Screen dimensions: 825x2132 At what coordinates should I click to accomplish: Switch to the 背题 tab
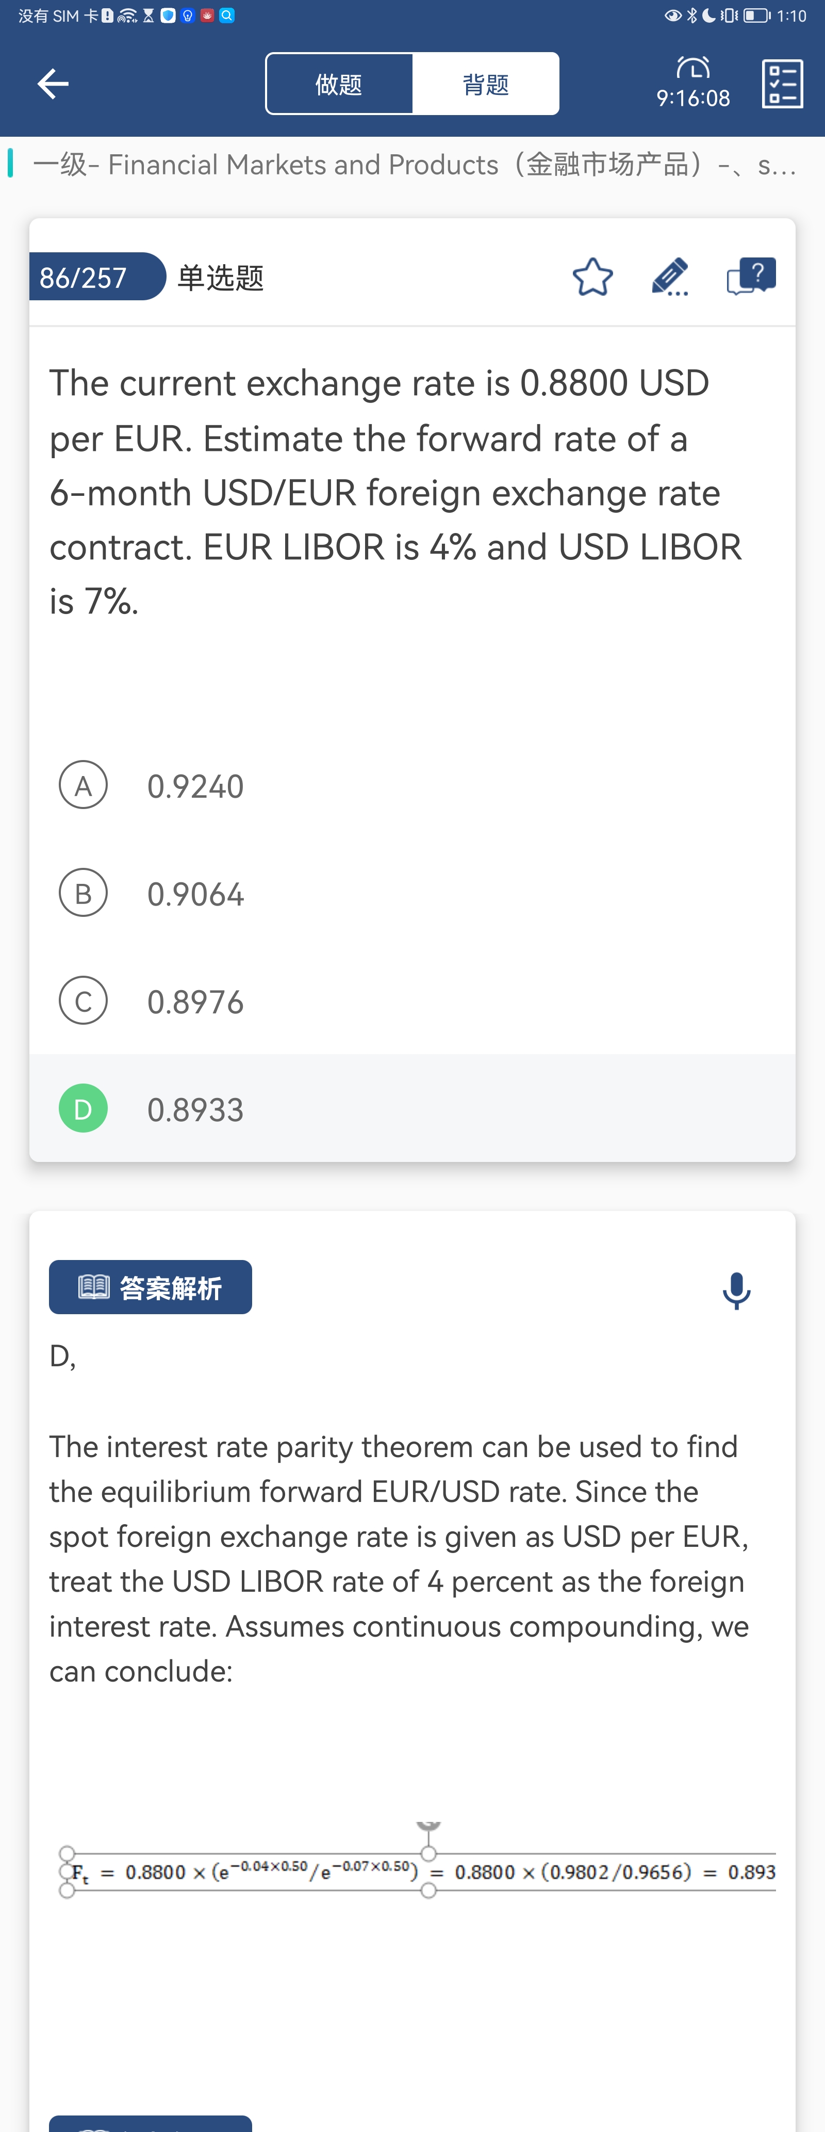[x=486, y=84]
